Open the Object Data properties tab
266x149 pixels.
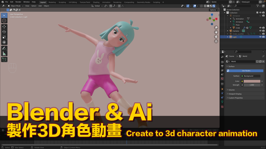coord(222,102)
